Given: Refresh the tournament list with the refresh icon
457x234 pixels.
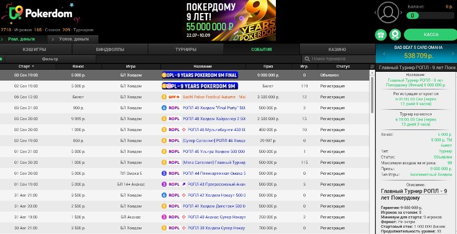Looking at the screenshot, I should pyautogui.click(x=372, y=67).
